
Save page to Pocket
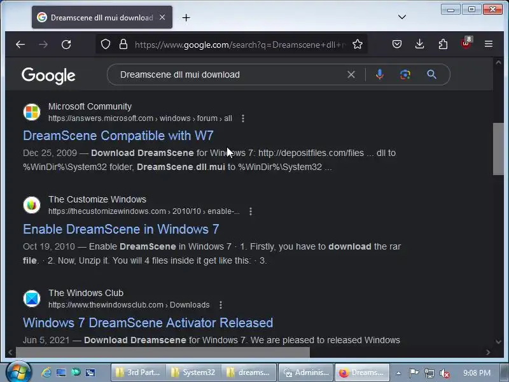point(396,44)
